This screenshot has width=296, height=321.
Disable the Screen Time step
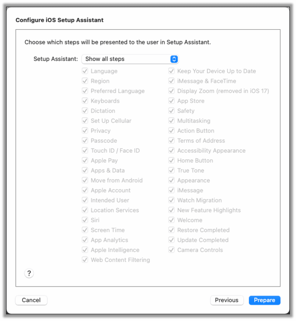(84, 230)
